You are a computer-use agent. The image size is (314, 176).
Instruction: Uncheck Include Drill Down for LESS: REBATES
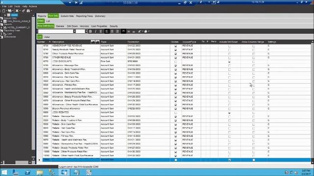click(x=229, y=113)
